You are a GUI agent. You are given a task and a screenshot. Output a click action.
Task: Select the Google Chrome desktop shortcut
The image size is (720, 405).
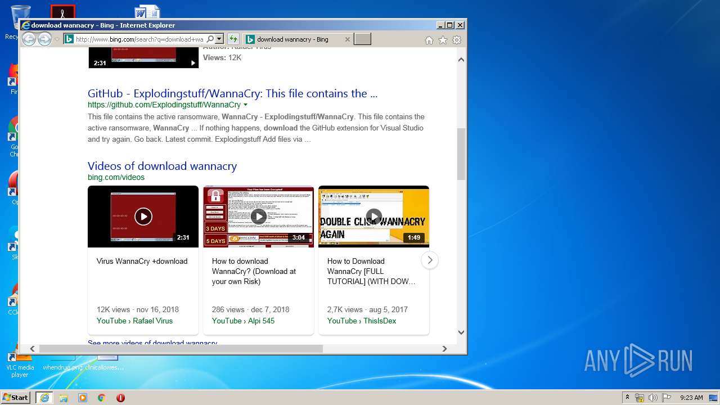tap(12, 138)
